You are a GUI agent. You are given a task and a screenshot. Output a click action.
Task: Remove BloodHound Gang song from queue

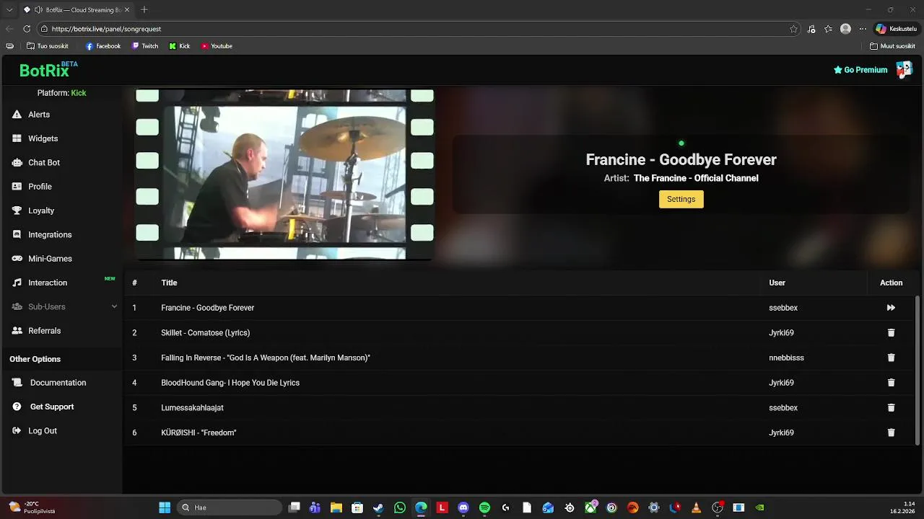click(891, 383)
